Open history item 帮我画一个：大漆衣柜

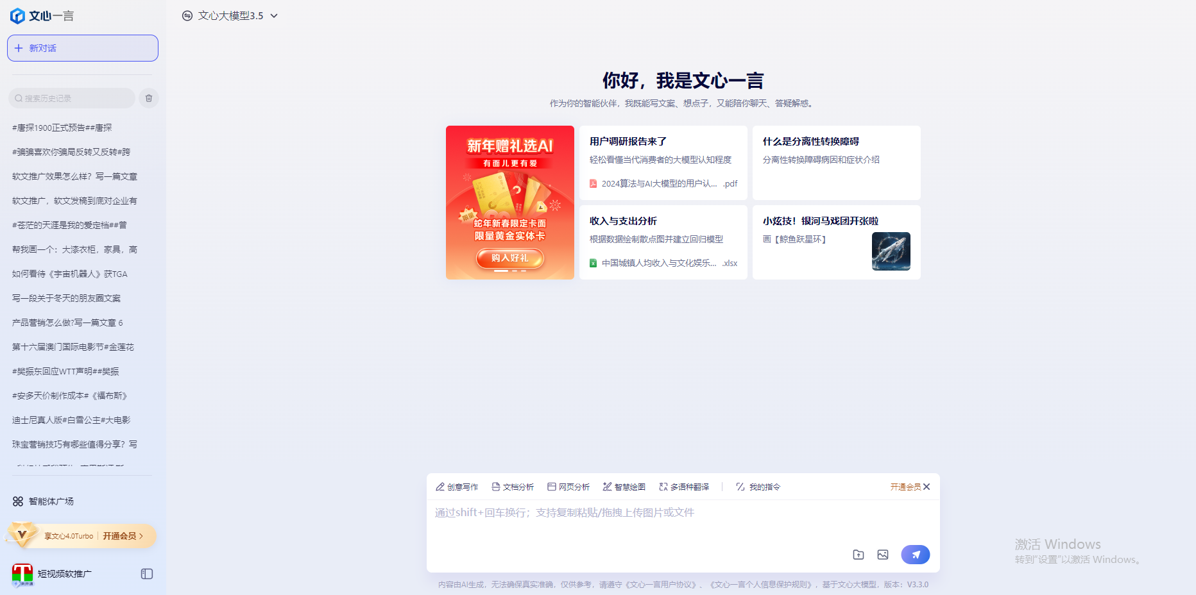click(74, 249)
